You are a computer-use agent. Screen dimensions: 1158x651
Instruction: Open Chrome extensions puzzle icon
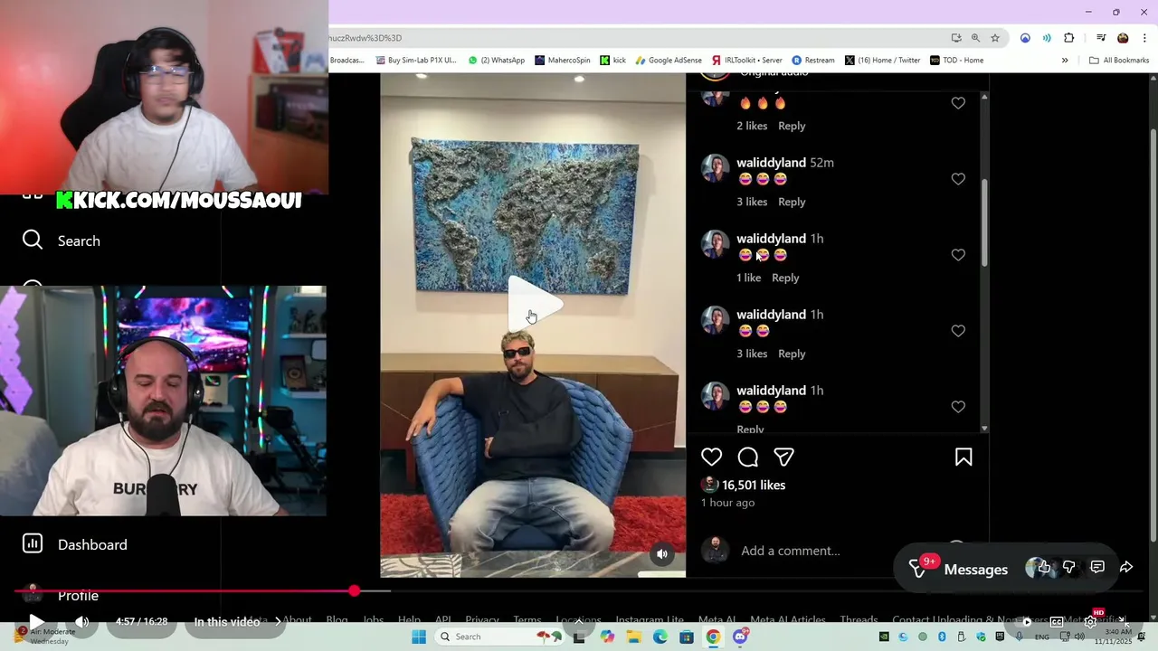point(1069,38)
